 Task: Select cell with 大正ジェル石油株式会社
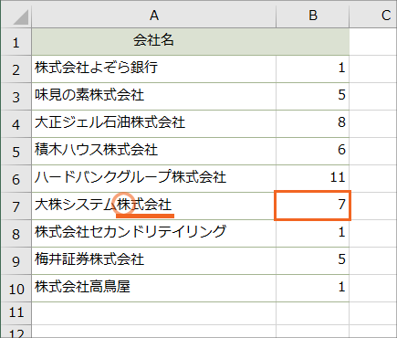pos(154,124)
